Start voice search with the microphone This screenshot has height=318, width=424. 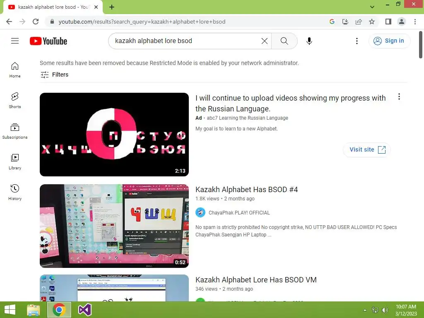[x=309, y=41]
